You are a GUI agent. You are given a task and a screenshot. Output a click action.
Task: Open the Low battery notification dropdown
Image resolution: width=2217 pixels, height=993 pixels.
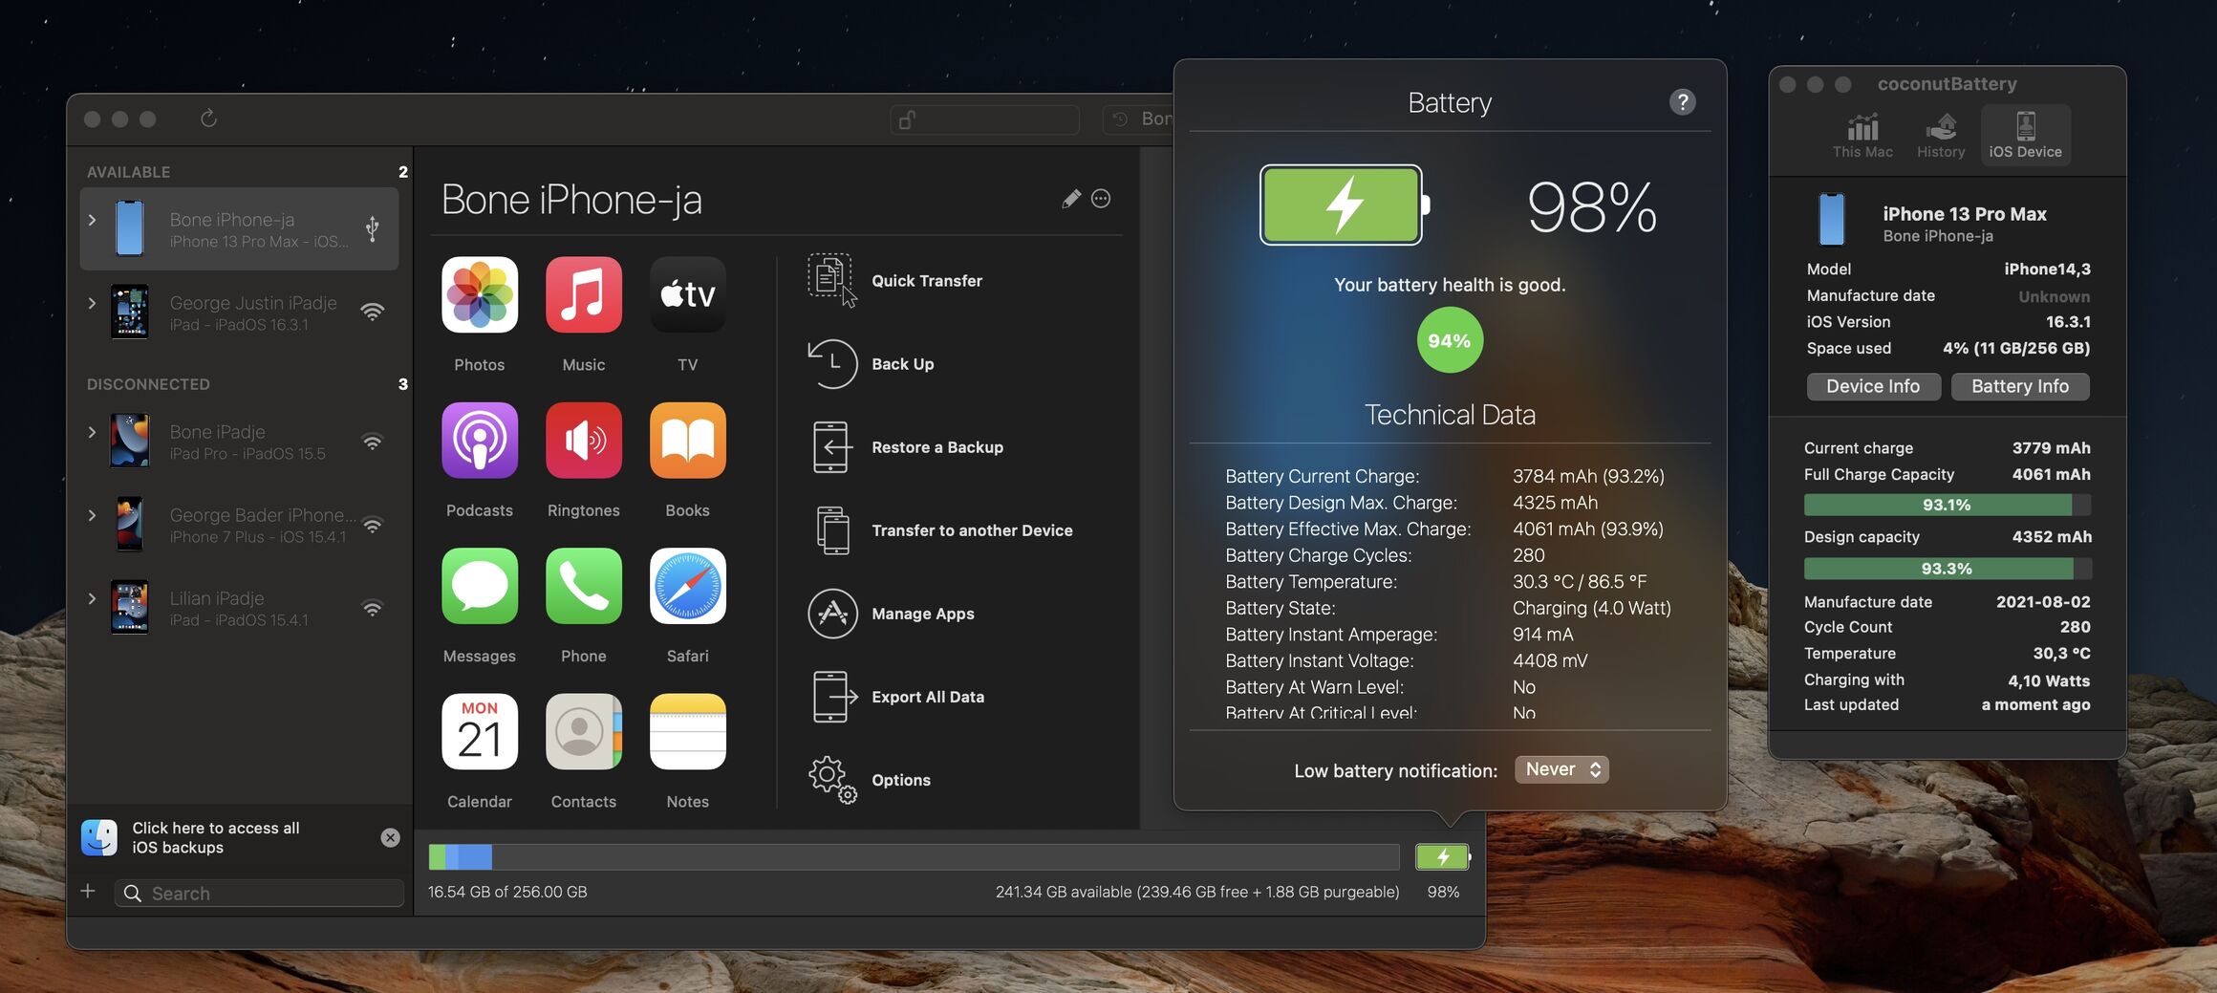tap(1561, 769)
